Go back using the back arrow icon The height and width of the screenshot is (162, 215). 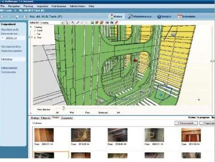point(2,17)
